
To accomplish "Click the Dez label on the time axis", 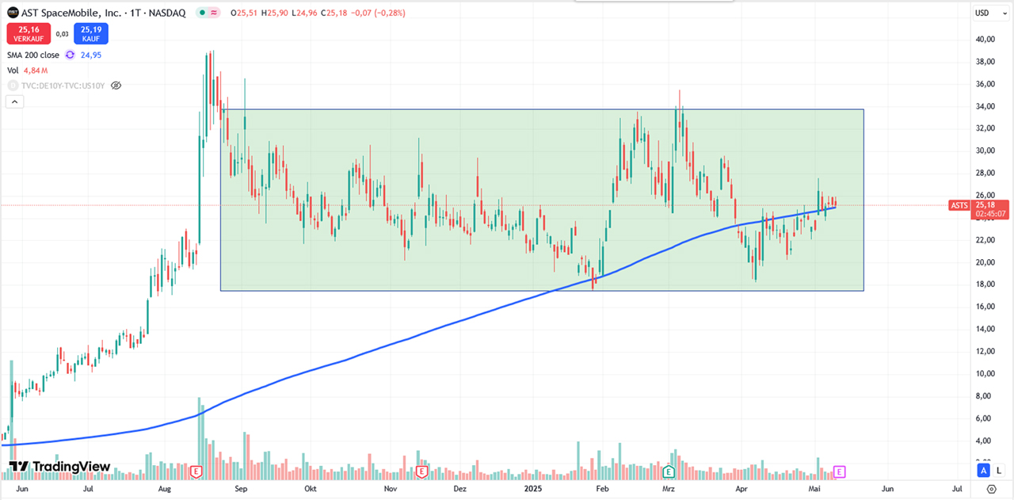I will pyautogui.click(x=460, y=490).
